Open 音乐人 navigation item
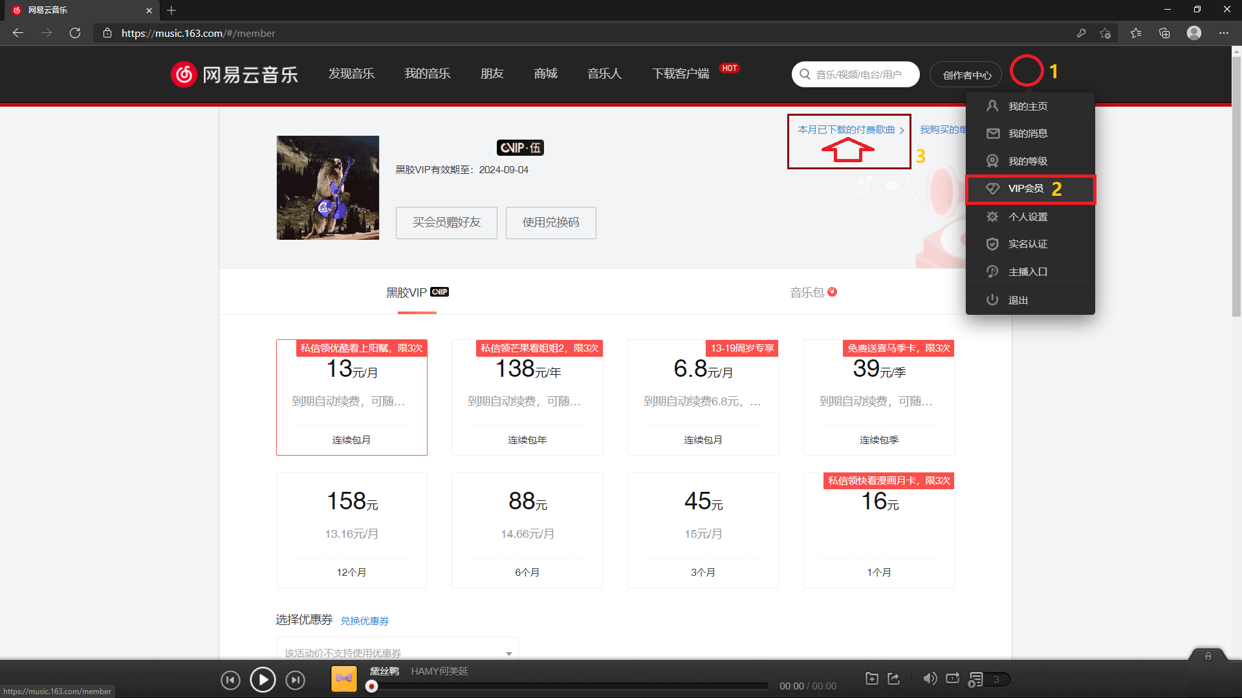Viewport: 1242px width, 698px height. click(605, 74)
